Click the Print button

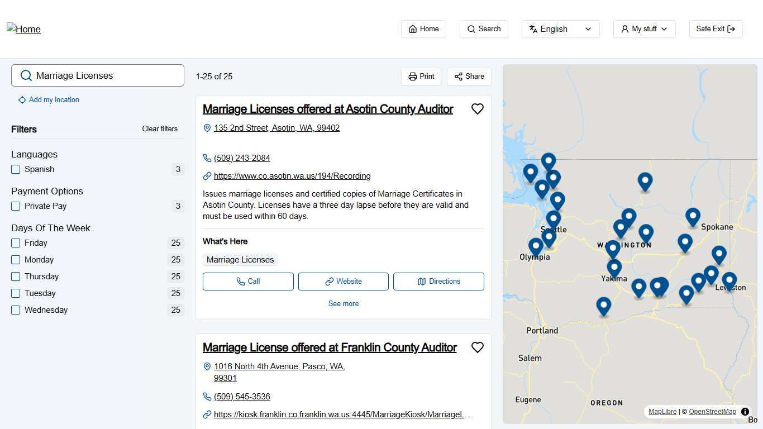(x=421, y=77)
